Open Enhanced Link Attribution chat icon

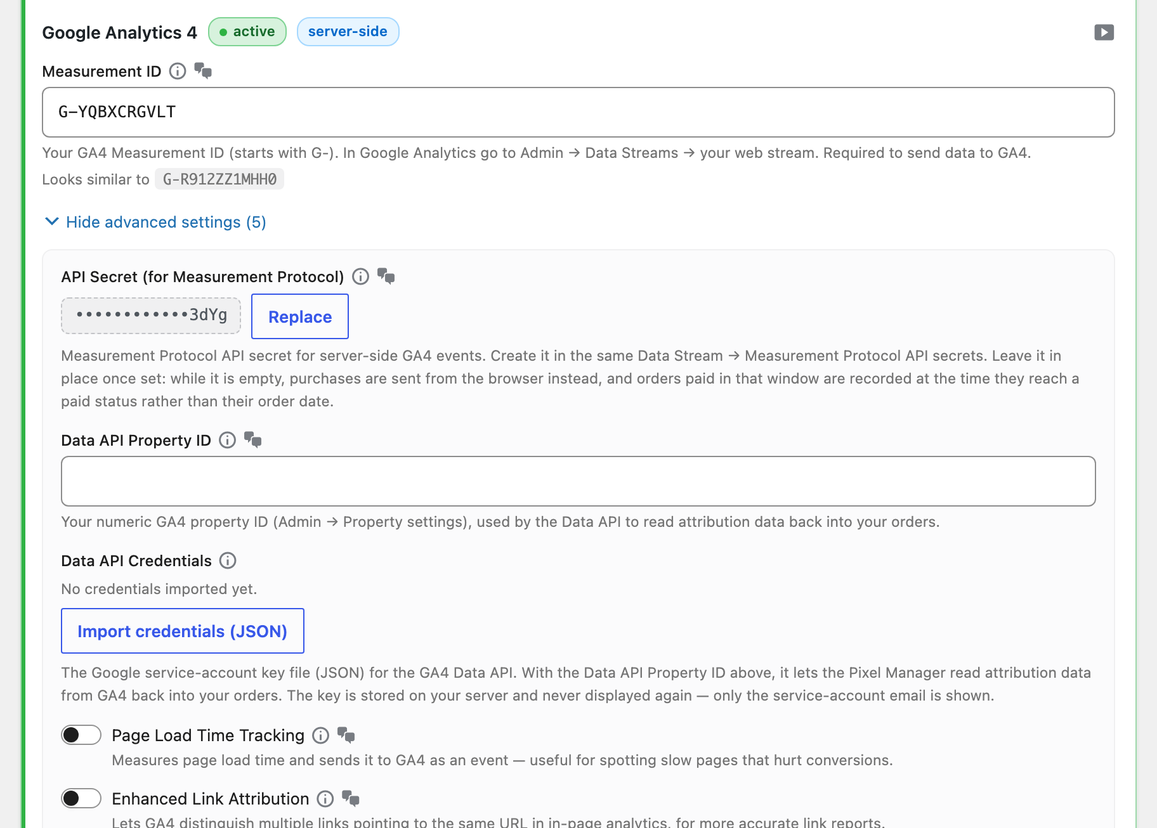pyautogui.click(x=351, y=798)
